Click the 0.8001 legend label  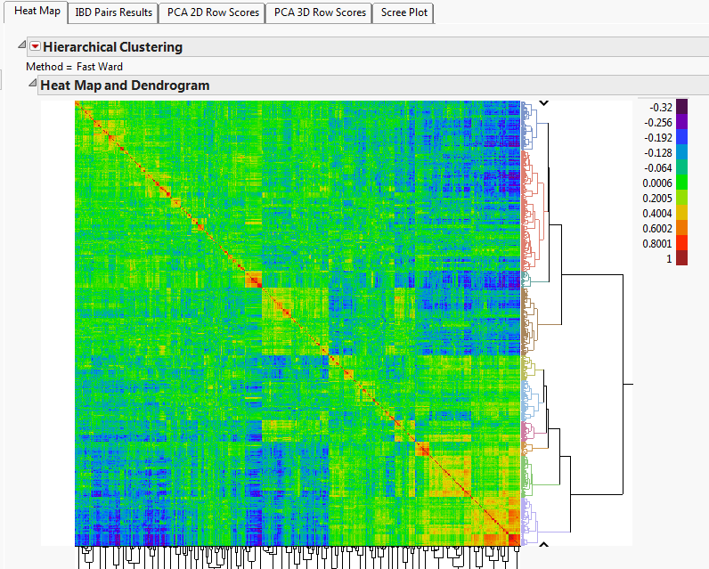tap(657, 244)
